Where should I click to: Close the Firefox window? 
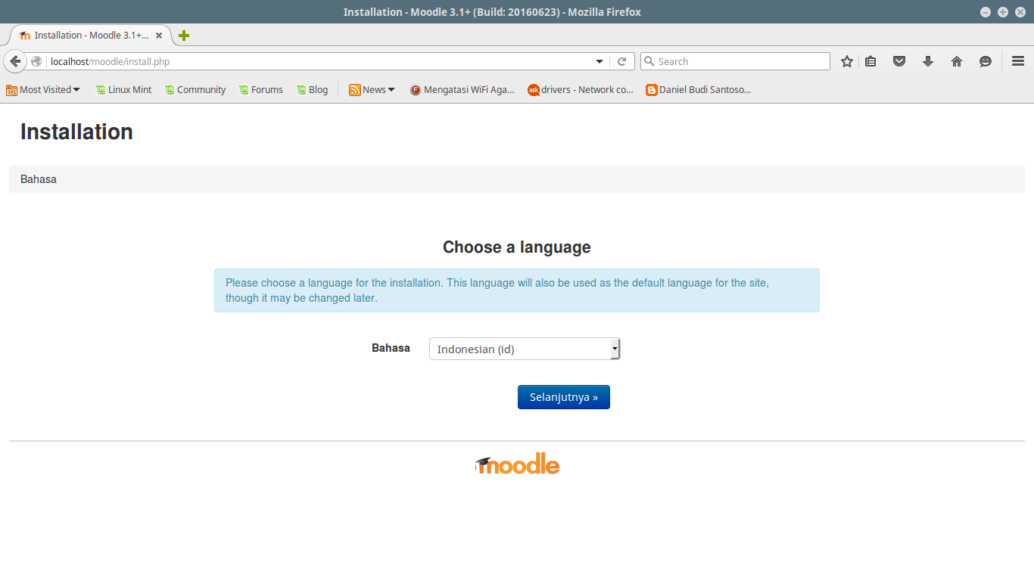[x=1020, y=12]
